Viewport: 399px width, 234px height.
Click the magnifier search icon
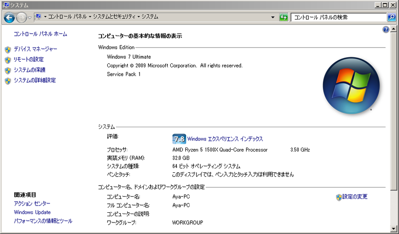[x=391, y=17]
